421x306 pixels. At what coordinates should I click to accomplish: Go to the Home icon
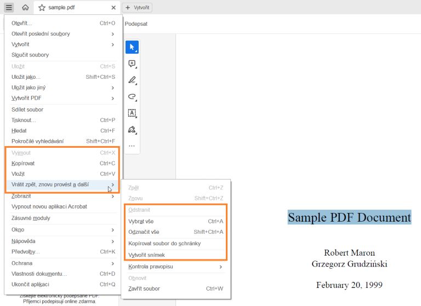click(x=25, y=8)
